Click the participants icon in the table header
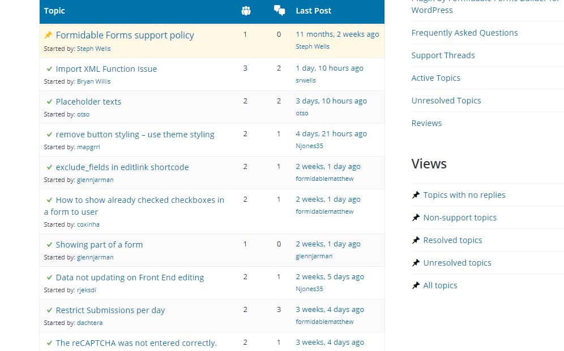This screenshot has width=564, height=351. point(245,11)
